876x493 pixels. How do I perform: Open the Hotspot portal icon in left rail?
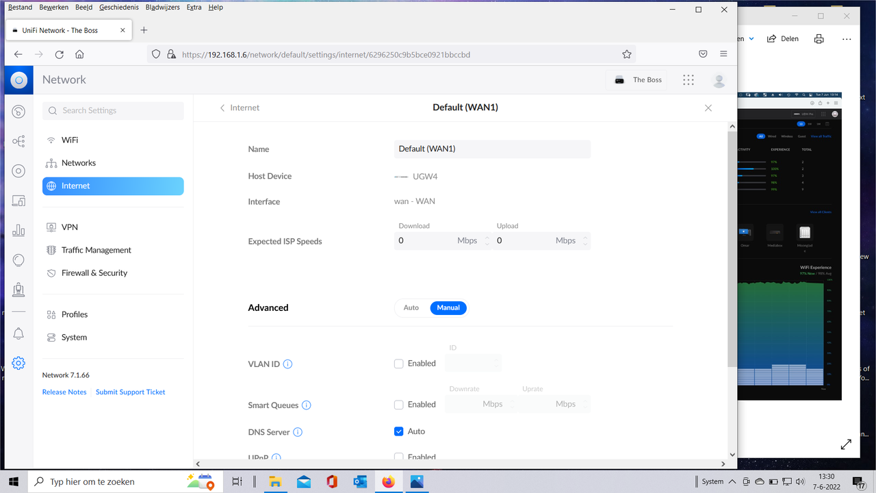(x=18, y=290)
